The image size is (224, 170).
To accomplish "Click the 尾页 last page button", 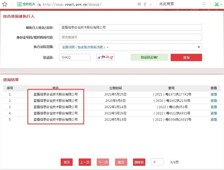I will point(121,162).
